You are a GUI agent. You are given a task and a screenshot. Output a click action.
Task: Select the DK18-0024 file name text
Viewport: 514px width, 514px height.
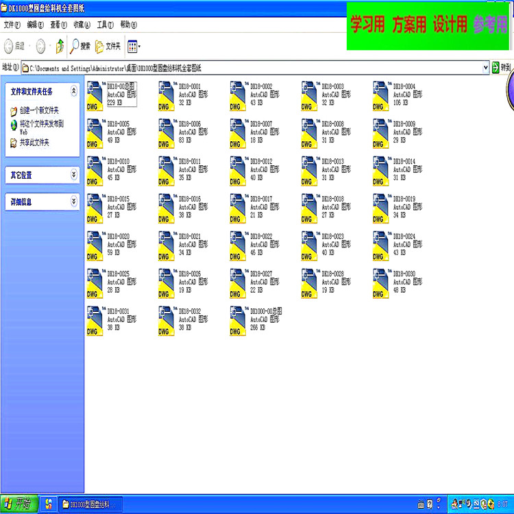[404, 236]
